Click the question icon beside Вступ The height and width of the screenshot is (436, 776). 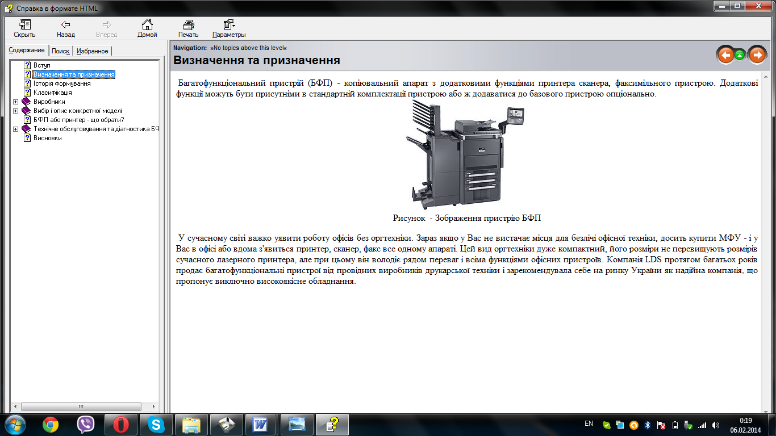coord(27,65)
